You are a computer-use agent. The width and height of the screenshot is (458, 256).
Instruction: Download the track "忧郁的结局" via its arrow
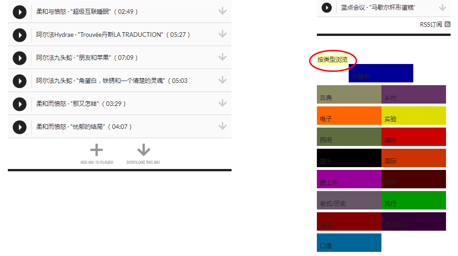223,126
